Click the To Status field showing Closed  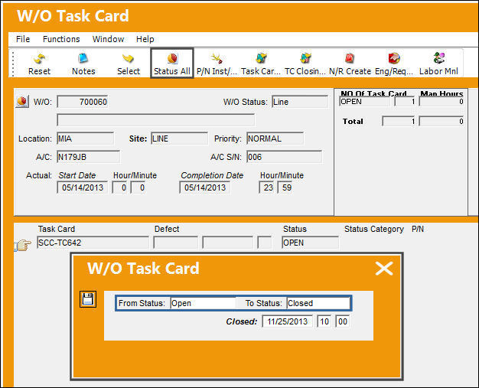click(x=318, y=303)
